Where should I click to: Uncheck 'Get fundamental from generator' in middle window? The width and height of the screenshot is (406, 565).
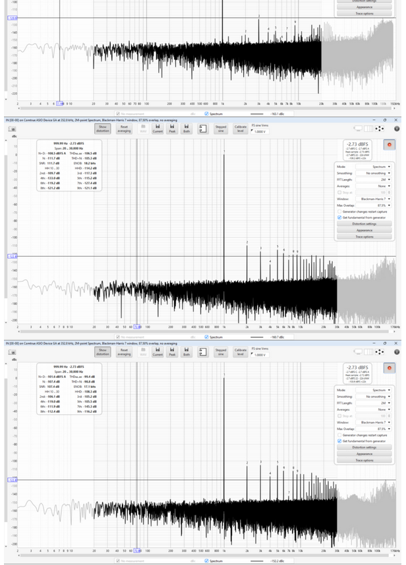tap(339, 218)
